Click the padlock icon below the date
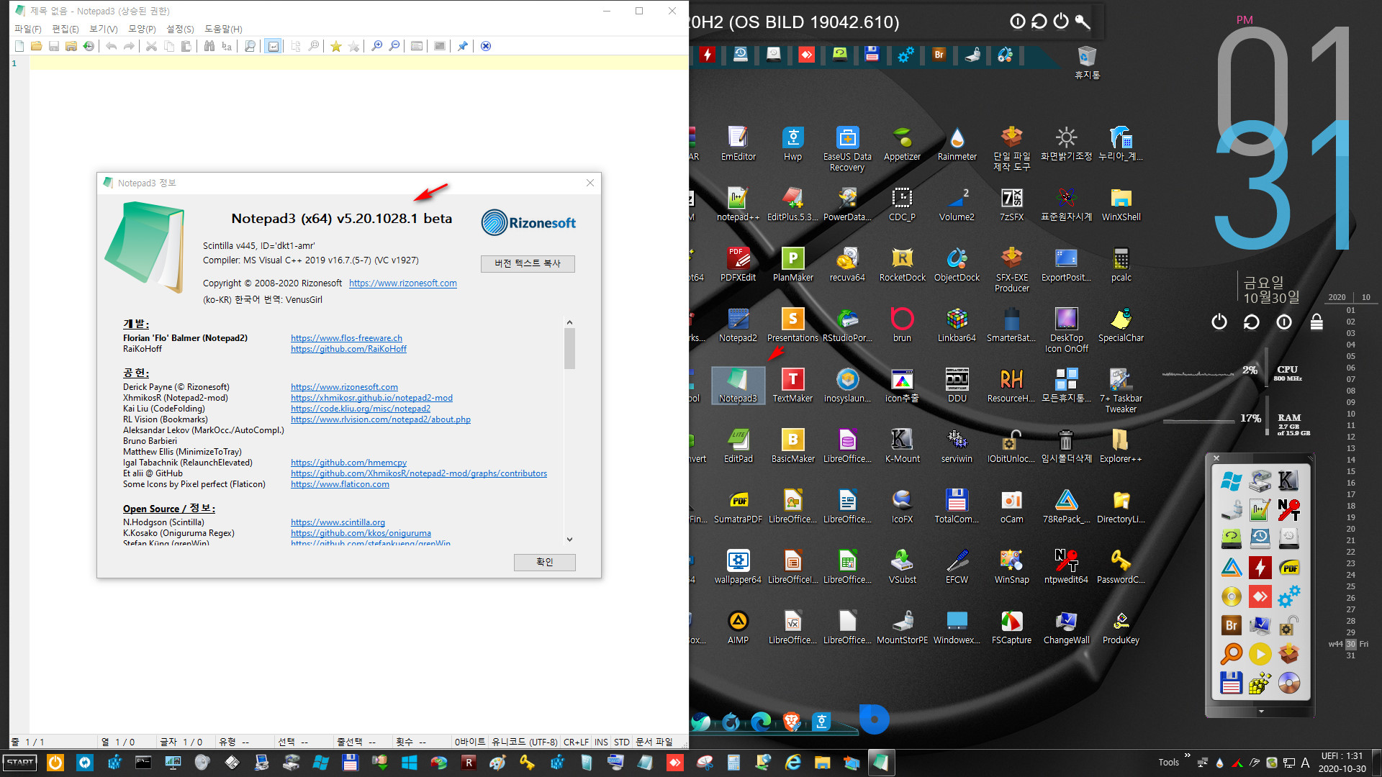1382x777 pixels. tap(1316, 322)
